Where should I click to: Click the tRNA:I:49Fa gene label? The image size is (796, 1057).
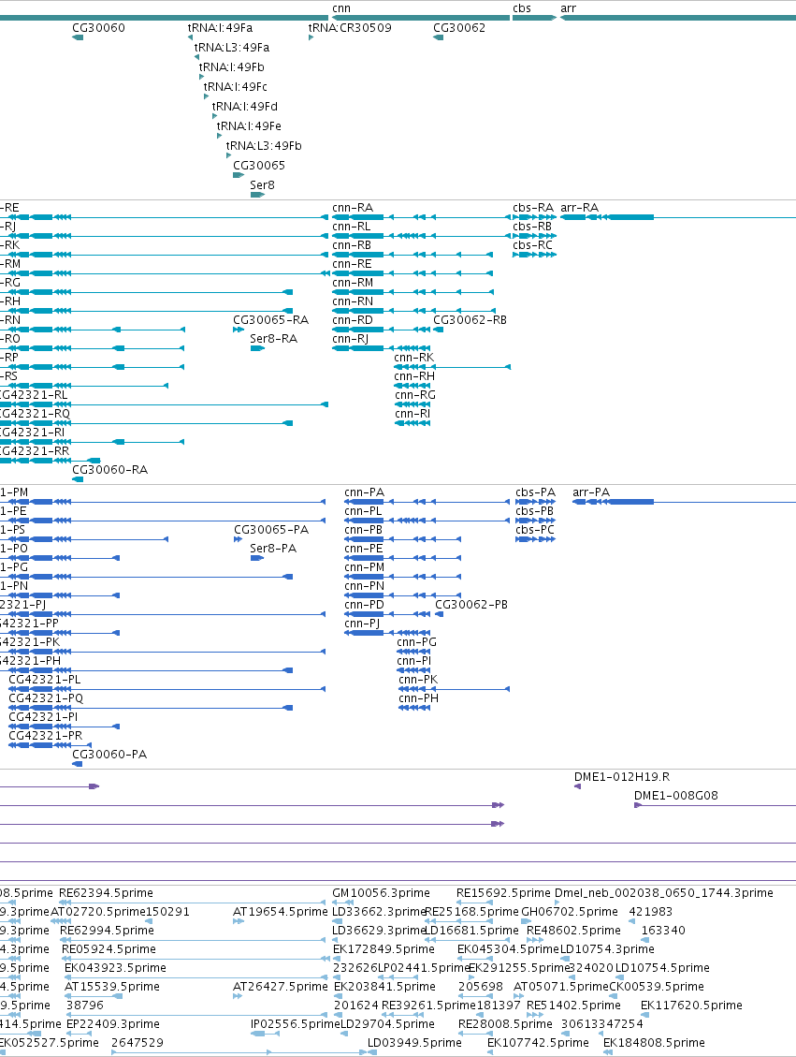(x=220, y=28)
